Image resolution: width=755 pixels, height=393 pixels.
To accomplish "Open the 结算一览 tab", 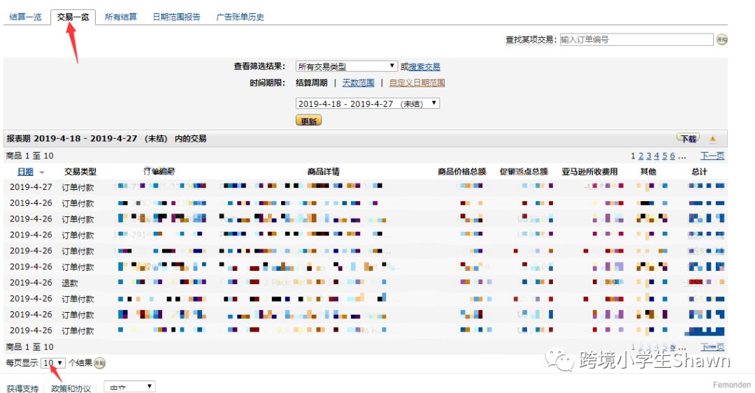I will point(26,17).
